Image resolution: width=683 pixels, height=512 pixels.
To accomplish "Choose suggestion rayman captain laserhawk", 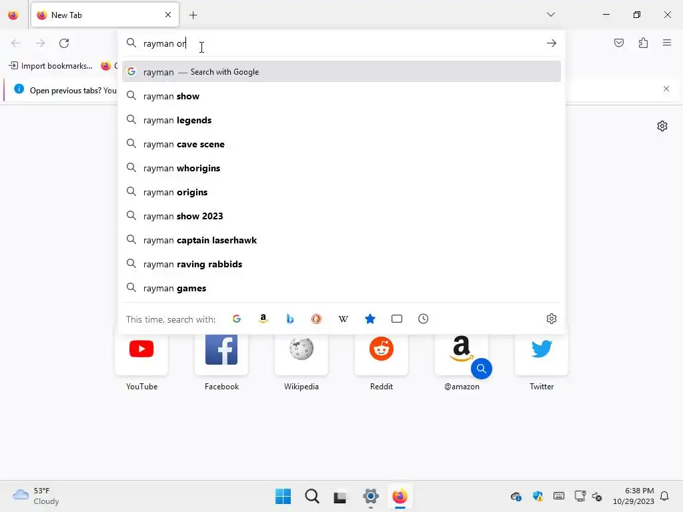I will click(341, 240).
